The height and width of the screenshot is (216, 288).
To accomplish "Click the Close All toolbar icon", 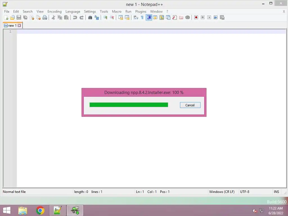I will click(x=38, y=17).
